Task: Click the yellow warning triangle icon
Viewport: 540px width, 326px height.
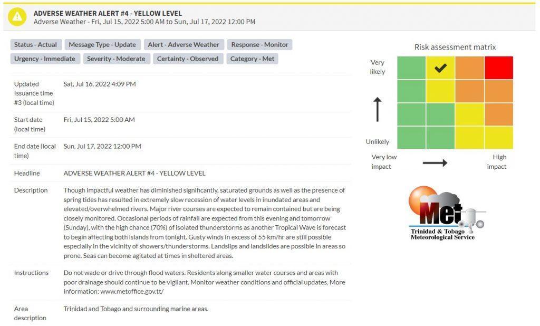Action: click(x=17, y=16)
